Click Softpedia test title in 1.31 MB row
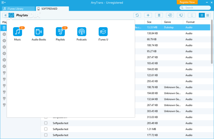 coord(61,129)
